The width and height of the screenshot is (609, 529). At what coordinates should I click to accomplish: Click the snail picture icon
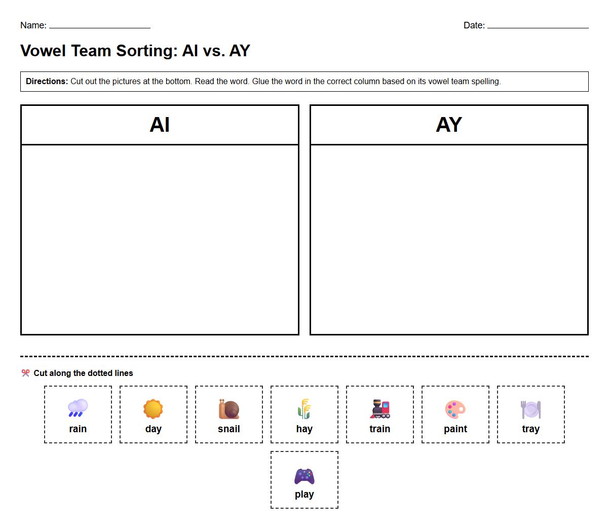click(229, 407)
